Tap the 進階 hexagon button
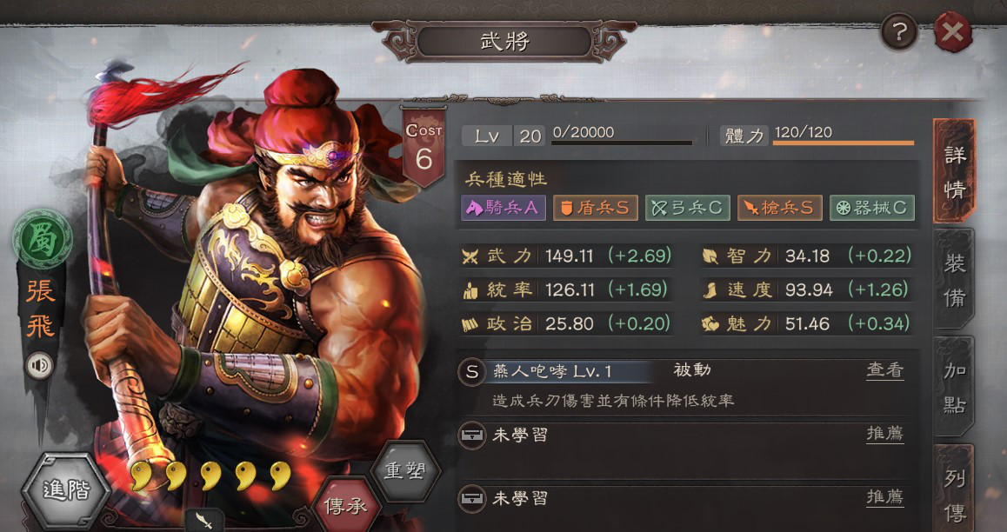This screenshot has width=1007, height=532. click(x=66, y=490)
